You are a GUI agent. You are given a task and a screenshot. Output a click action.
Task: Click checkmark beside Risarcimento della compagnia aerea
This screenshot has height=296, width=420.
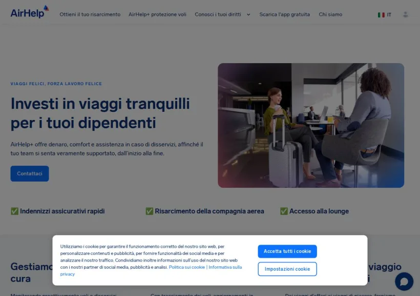pyautogui.click(x=149, y=211)
